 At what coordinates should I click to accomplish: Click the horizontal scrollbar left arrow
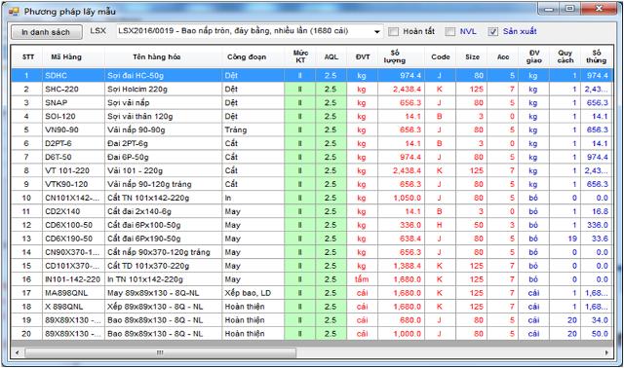click(18, 352)
